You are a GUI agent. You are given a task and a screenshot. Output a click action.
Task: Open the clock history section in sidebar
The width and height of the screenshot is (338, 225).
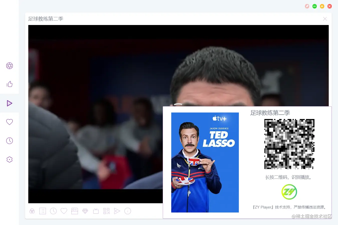pos(10,141)
